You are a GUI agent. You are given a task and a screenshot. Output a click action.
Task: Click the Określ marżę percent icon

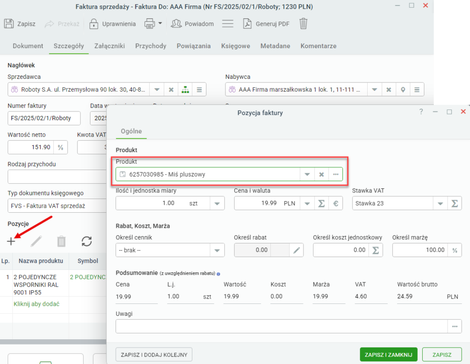(455, 250)
